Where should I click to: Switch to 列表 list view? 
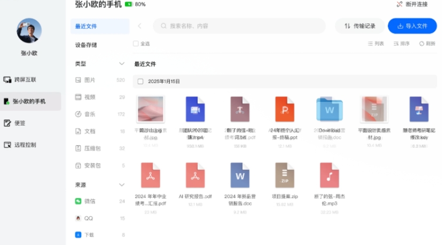click(375, 44)
